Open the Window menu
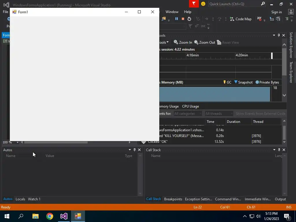Screen dimensions: 296x222 [172, 12]
